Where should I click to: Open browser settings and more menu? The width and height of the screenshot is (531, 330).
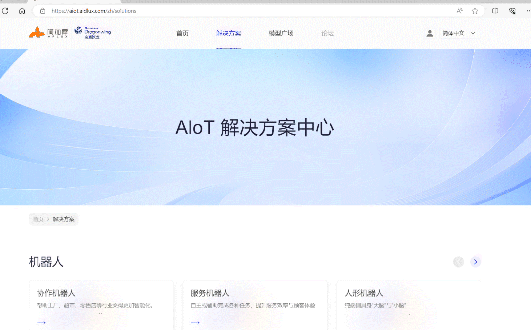click(528, 11)
